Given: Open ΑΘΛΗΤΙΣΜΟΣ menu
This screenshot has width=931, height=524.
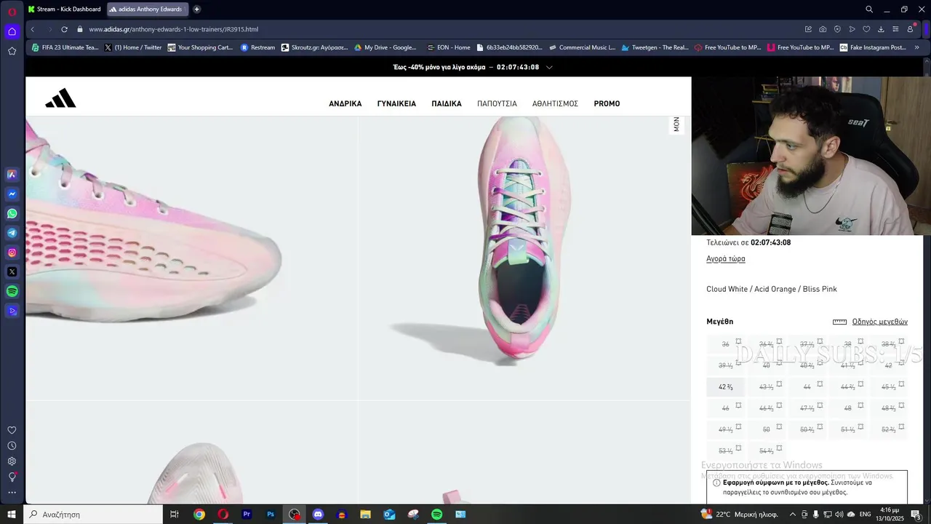Looking at the screenshot, I should click(555, 104).
